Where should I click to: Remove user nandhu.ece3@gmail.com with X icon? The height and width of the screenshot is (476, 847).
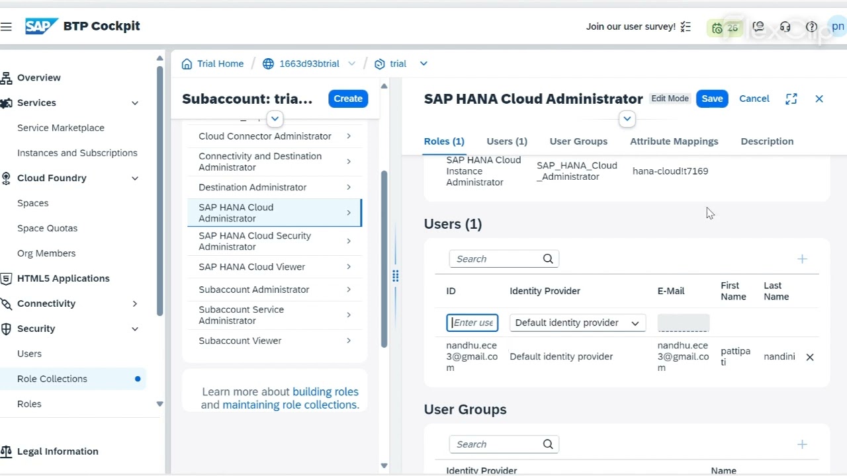pyautogui.click(x=810, y=357)
